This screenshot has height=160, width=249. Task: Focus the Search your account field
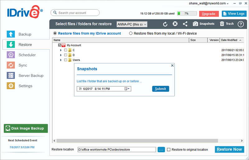tap(75, 13)
